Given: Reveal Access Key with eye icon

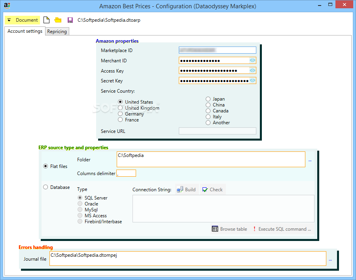Looking at the screenshot, I should pyautogui.click(x=252, y=71).
